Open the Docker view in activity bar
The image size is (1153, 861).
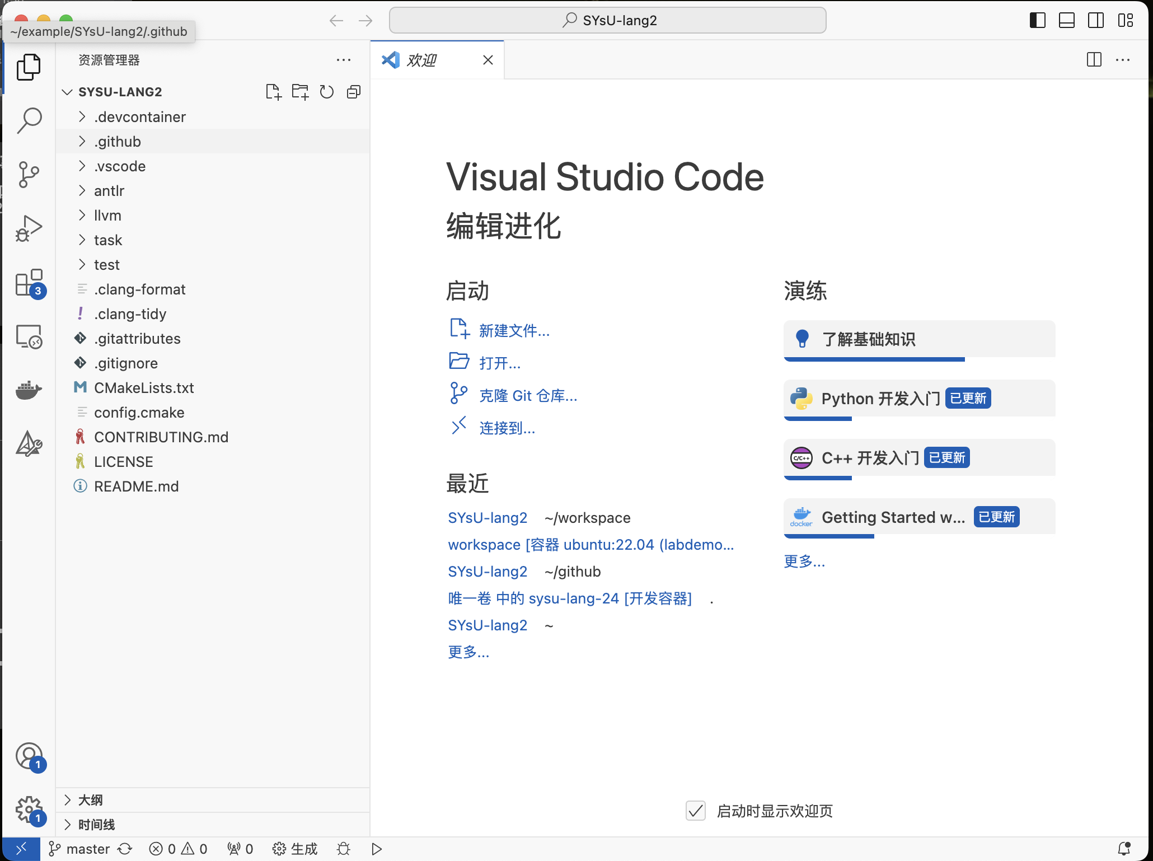click(x=29, y=389)
